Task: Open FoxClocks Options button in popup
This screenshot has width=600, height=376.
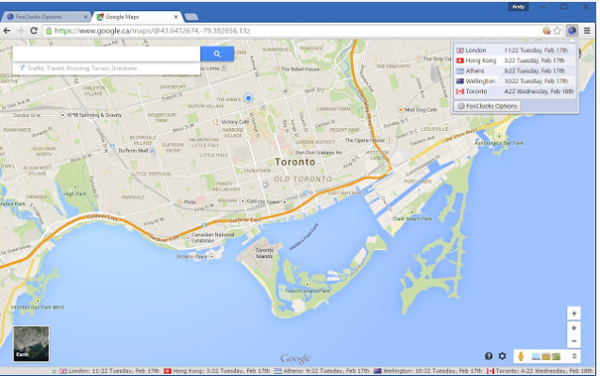Action: (x=488, y=106)
